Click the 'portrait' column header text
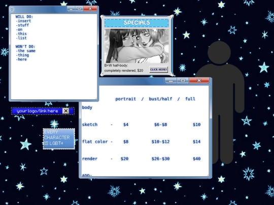The width and height of the screenshot is (274, 205). coord(126,99)
